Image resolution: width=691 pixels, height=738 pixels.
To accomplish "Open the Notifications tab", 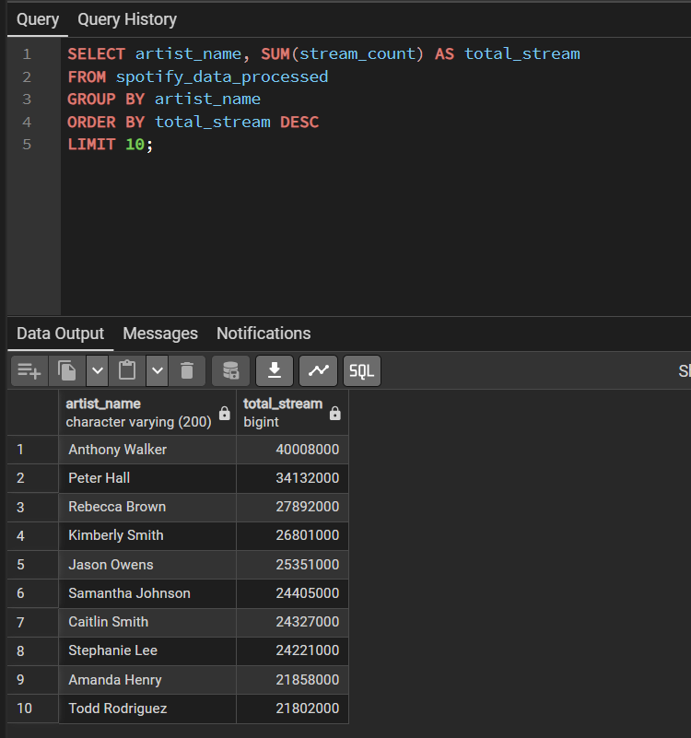I will point(264,334).
